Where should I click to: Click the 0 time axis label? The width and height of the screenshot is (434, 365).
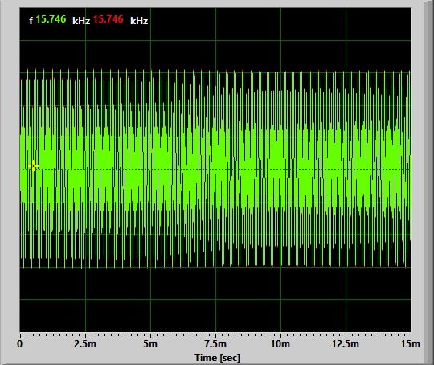19,343
